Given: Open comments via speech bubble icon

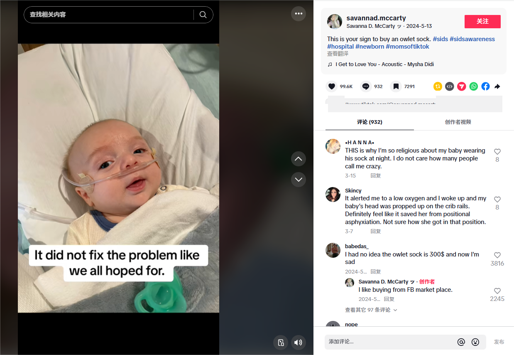Looking at the screenshot, I should [x=366, y=86].
